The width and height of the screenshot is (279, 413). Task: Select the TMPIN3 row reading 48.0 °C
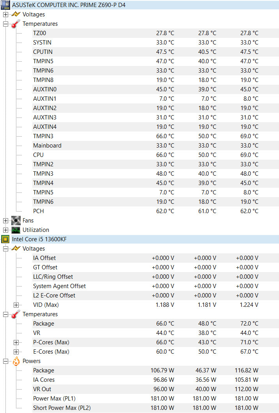coord(155,174)
